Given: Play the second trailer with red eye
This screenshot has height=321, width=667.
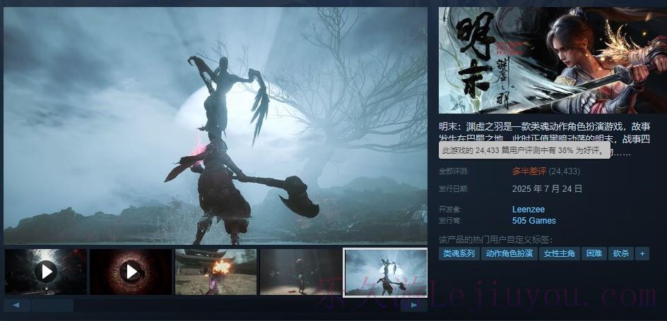Looking at the screenshot, I should click(x=131, y=272).
